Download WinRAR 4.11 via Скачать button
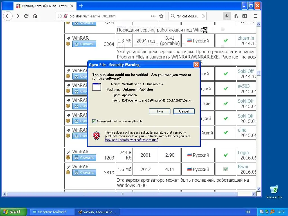This screenshot has height=216, width=288. (x=84, y=172)
